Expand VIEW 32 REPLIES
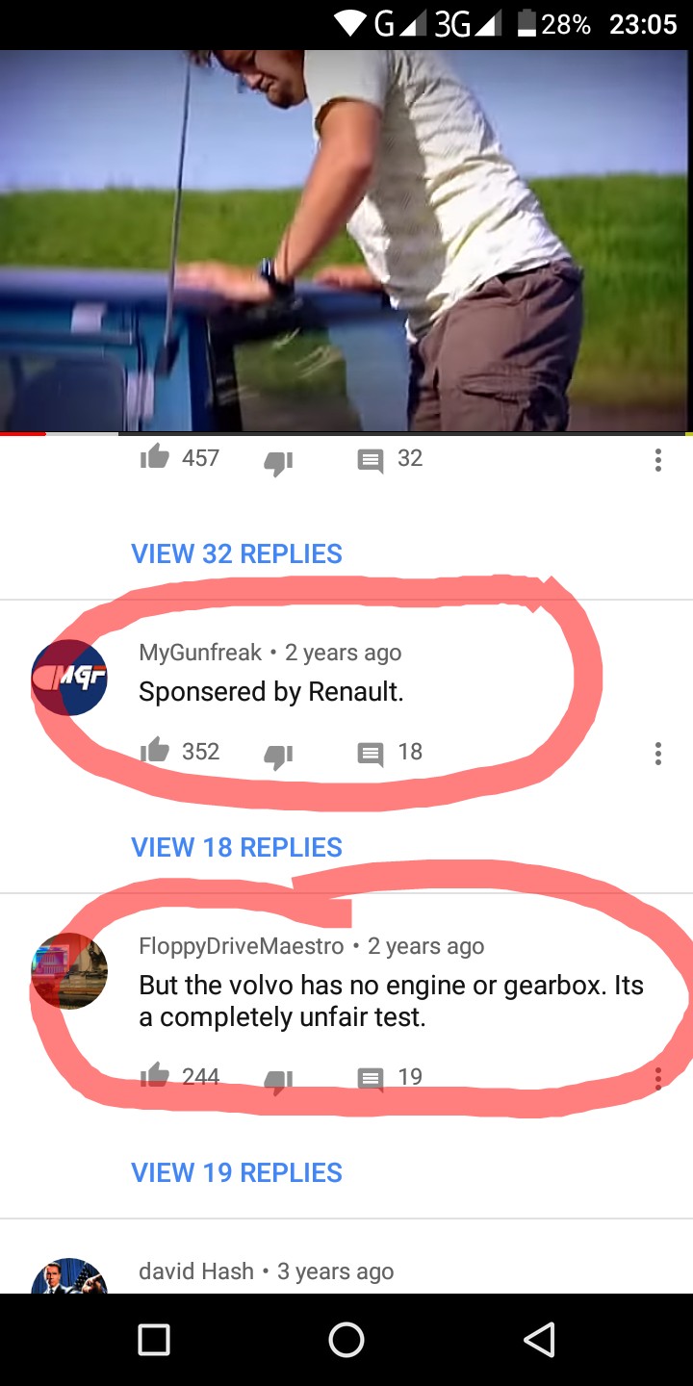Viewport: 693px width, 1386px height. click(237, 553)
